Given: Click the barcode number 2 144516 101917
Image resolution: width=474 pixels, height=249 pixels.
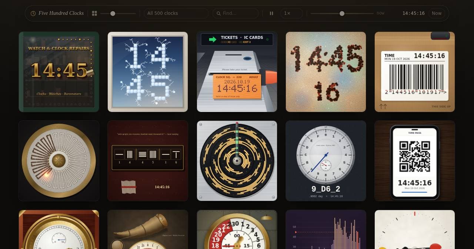Looking at the screenshot, I should pyautogui.click(x=415, y=92).
